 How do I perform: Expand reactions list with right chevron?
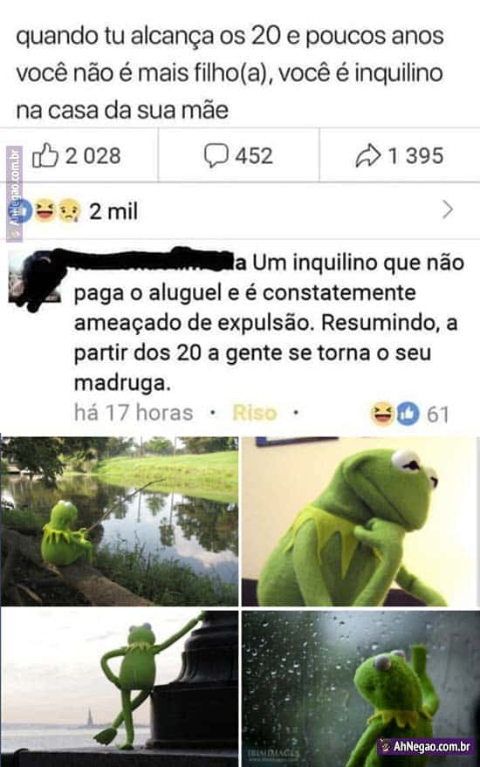[x=448, y=209]
